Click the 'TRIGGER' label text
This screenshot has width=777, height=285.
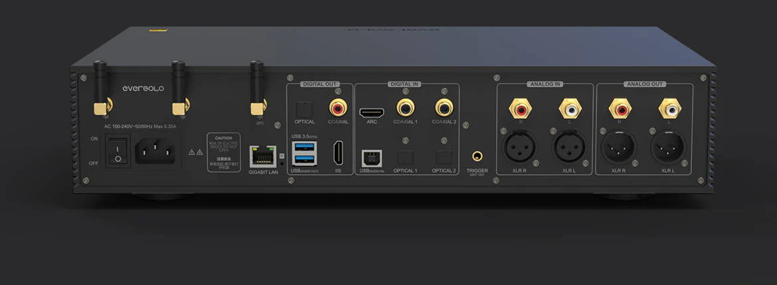(x=477, y=171)
